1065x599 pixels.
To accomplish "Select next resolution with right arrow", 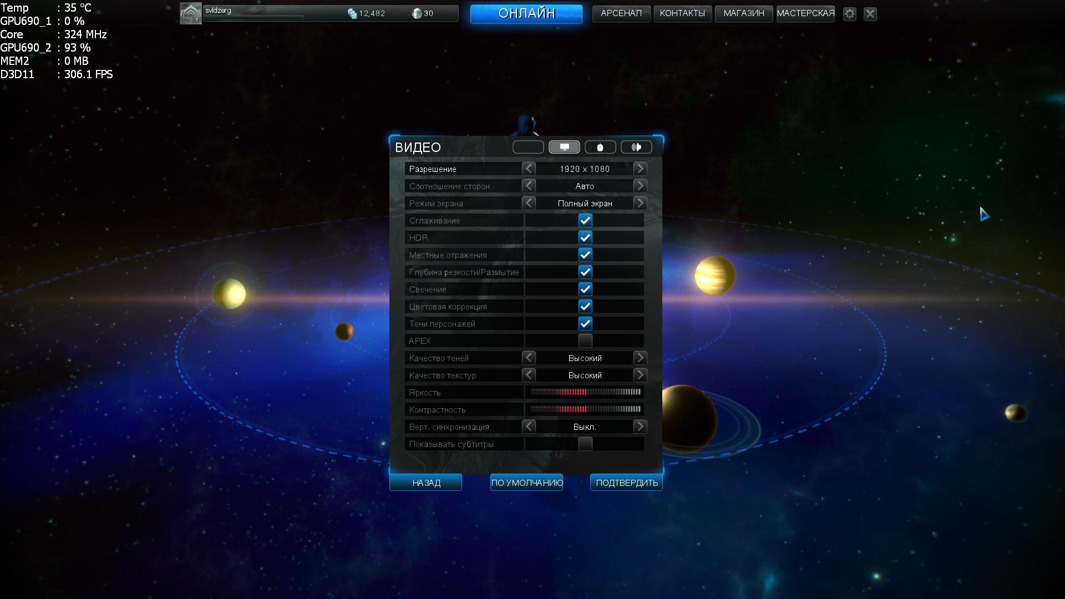I will pyautogui.click(x=640, y=169).
